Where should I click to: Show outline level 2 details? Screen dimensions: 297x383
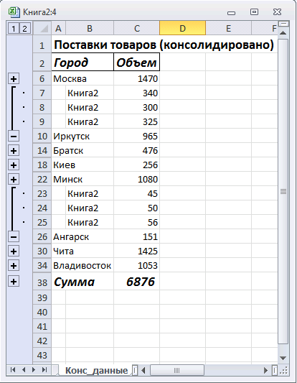[24, 29]
